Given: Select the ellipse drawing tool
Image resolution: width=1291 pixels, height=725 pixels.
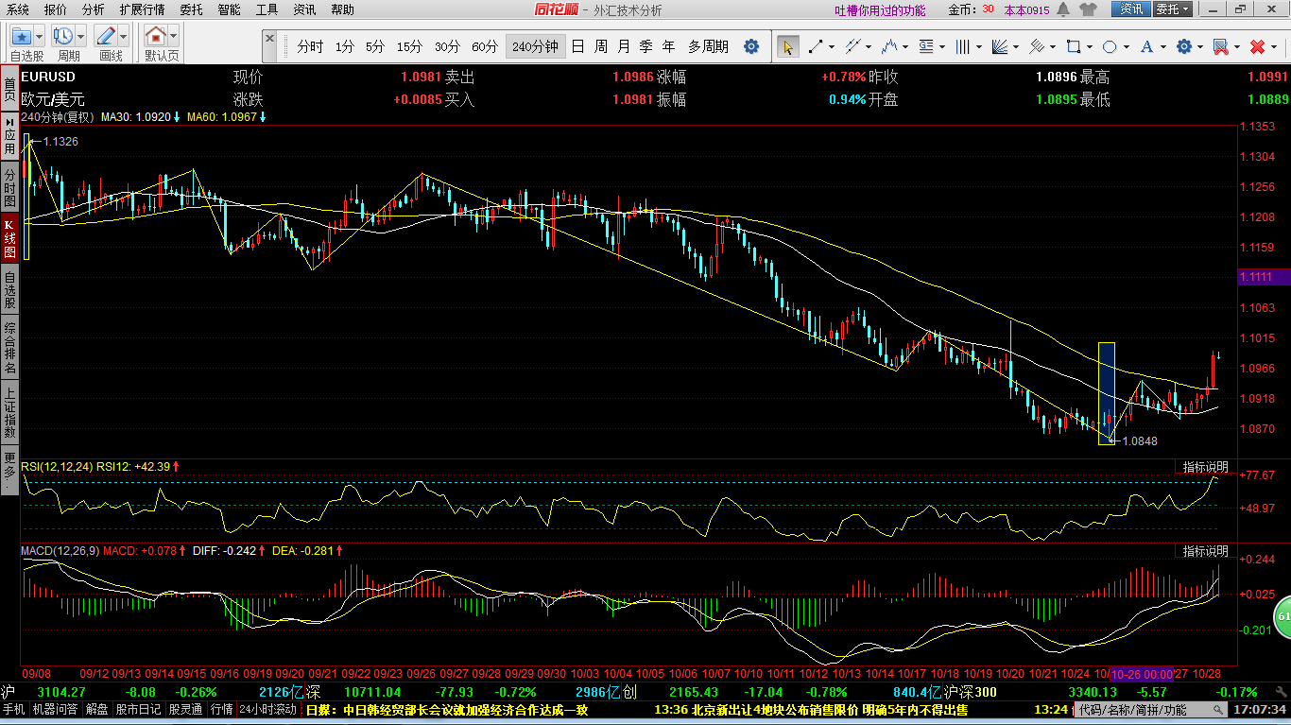Looking at the screenshot, I should click(1110, 46).
